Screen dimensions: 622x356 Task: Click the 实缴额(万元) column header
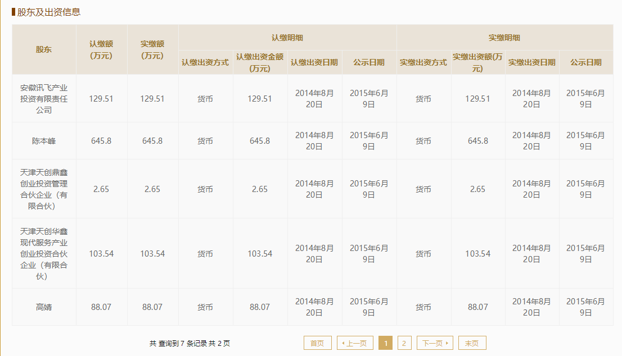(152, 49)
